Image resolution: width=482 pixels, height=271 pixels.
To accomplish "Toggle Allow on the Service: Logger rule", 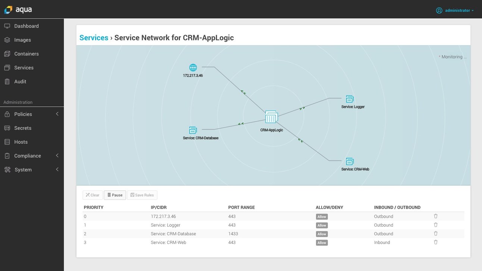I will click(321, 225).
